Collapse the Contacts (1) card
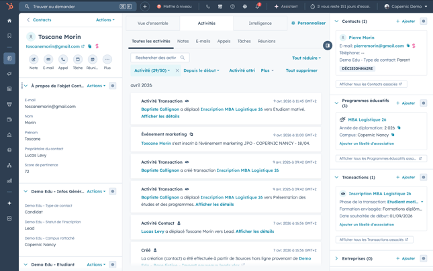 click(336, 21)
